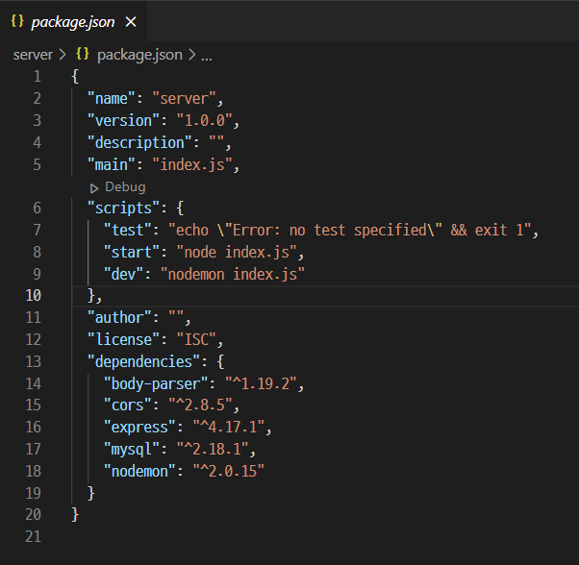The height and width of the screenshot is (565, 579).
Task: Click the "mysql" dependency key
Action: (x=132, y=449)
